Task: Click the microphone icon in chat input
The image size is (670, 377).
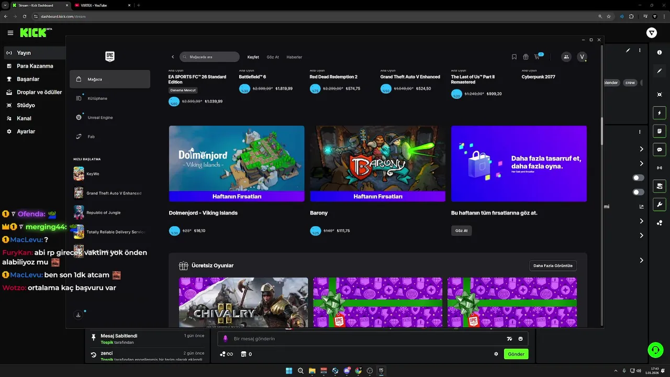Action: click(226, 339)
